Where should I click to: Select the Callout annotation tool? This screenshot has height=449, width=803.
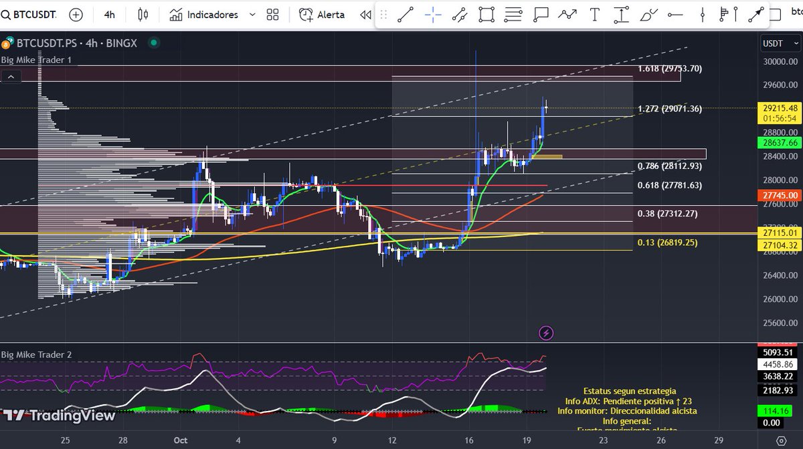point(541,14)
